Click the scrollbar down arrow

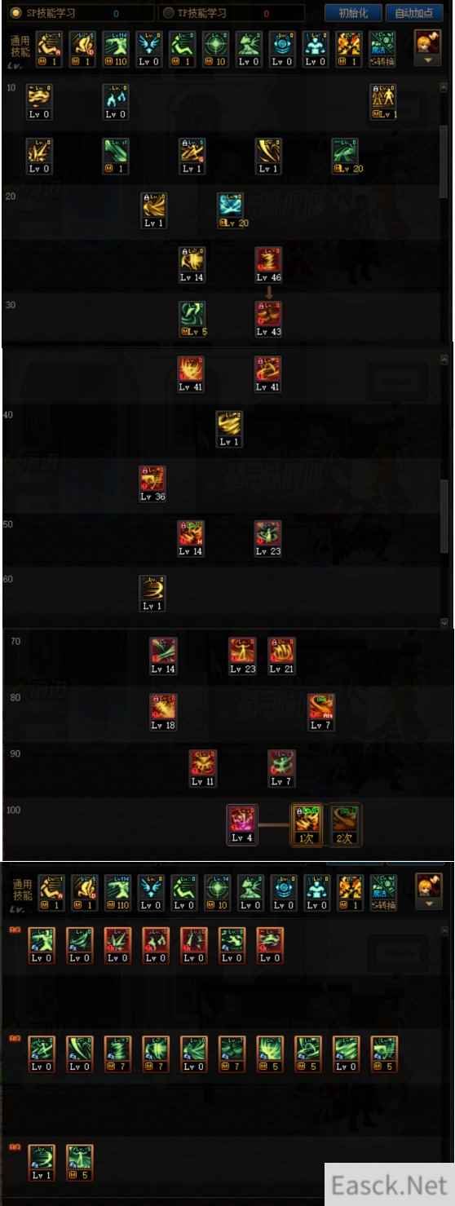(x=444, y=622)
